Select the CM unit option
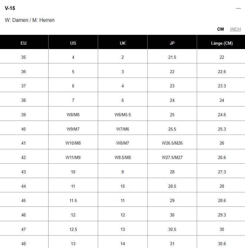 click(x=220, y=29)
